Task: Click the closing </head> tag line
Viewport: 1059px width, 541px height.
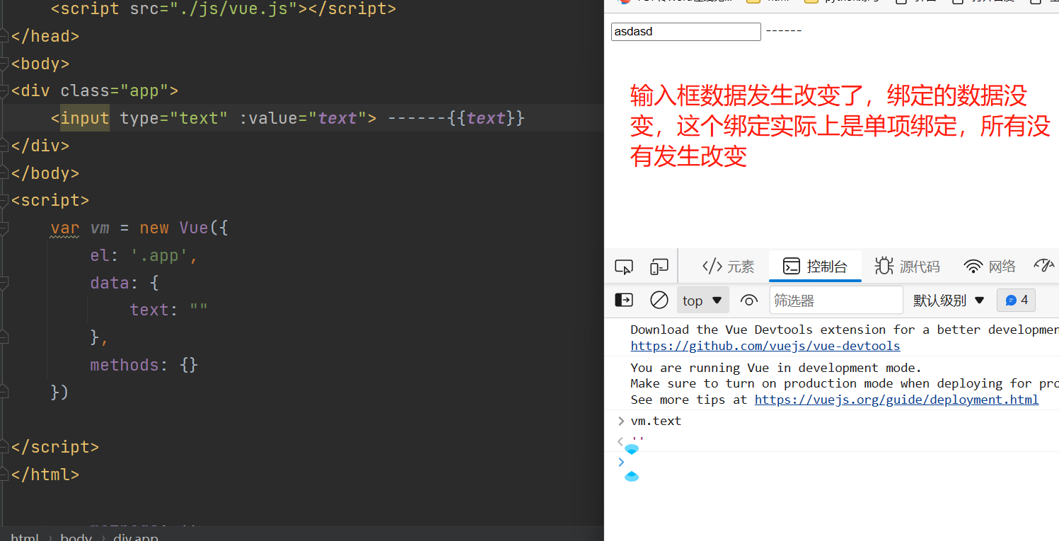Action: coord(45,36)
